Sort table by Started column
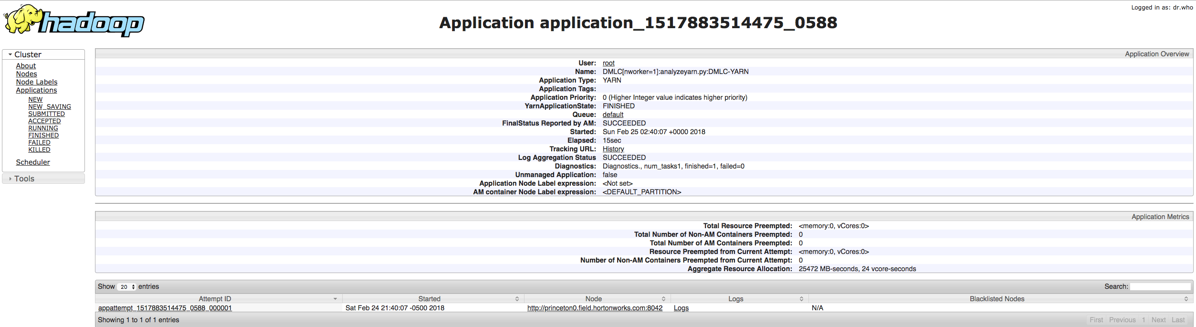 tap(429, 299)
